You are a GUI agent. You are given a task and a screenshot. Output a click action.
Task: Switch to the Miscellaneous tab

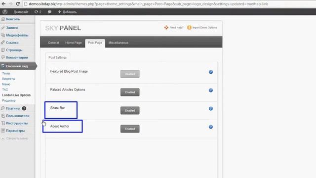point(118,43)
